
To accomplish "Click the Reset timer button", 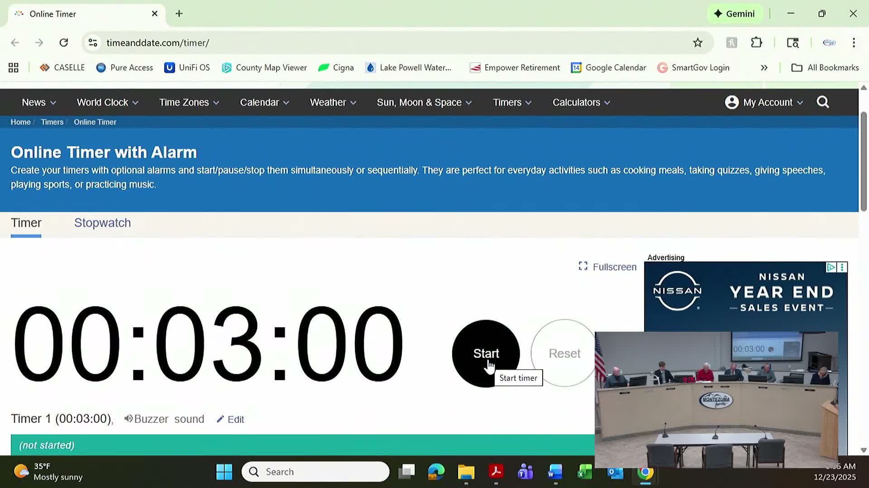I will pos(564,353).
